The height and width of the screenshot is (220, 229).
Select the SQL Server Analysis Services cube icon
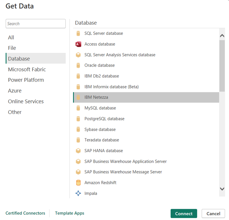78,55
